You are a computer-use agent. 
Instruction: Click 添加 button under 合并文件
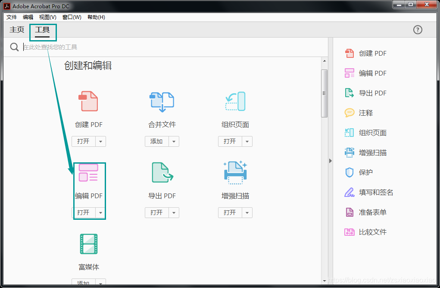pyautogui.click(x=157, y=142)
